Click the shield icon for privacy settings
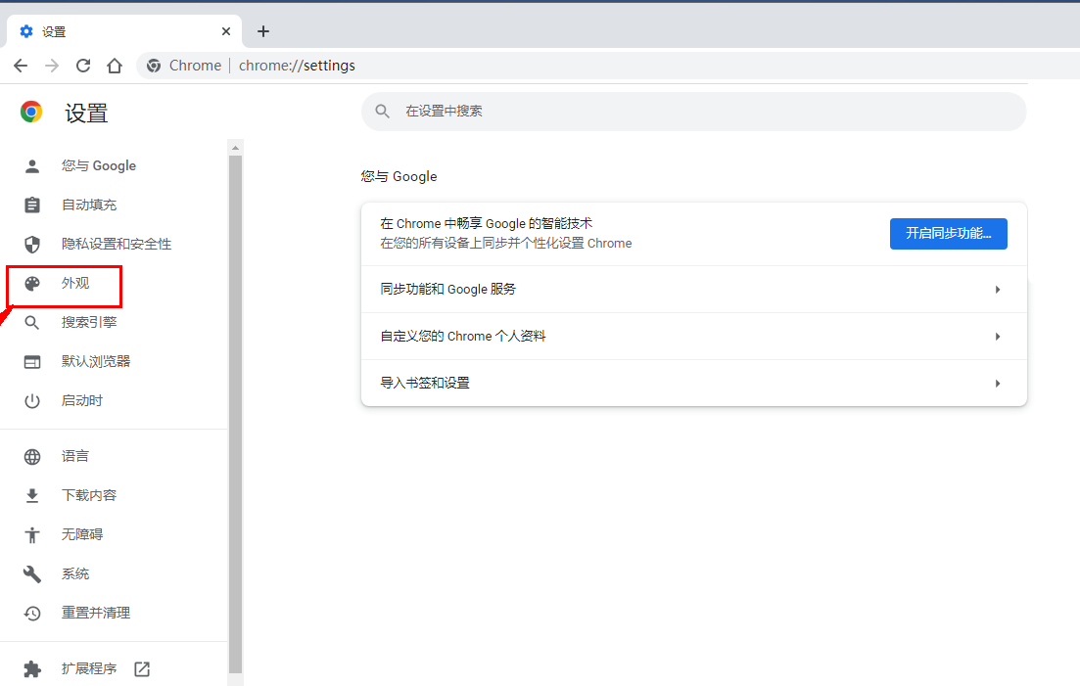The width and height of the screenshot is (1080, 686). point(32,245)
